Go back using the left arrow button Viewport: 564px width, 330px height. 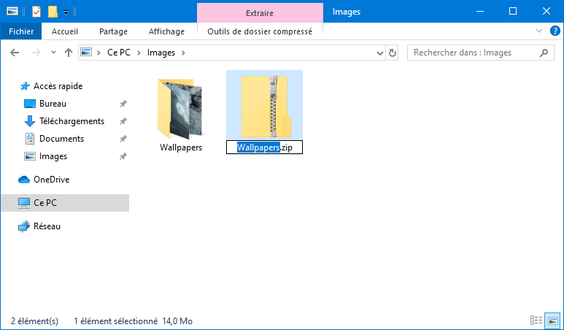15,53
